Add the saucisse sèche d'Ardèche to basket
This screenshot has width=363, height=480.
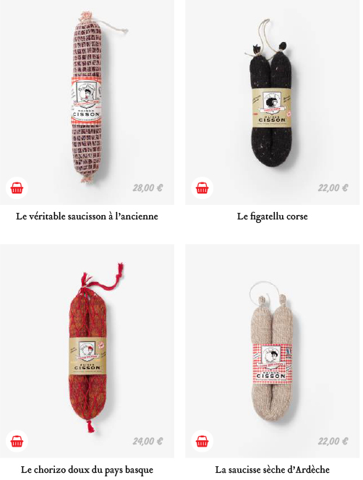[x=202, y=442]
